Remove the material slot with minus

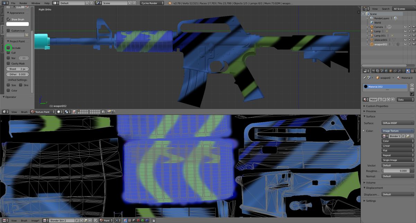(412, 89)
